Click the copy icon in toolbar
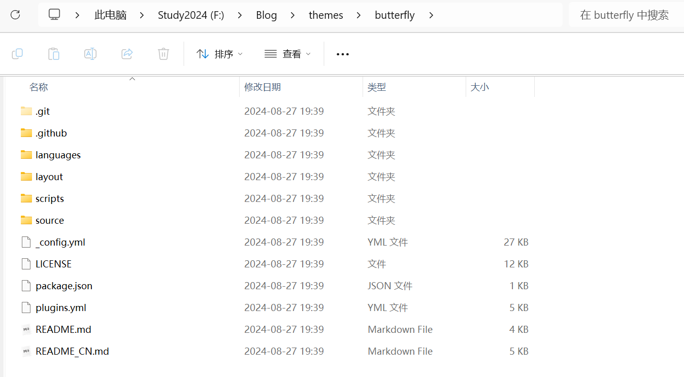The height and width of the screenshot is (377, 684). (x=17, y=54)
